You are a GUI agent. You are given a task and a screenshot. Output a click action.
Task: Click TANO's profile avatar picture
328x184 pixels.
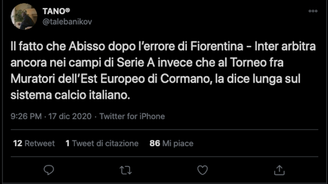pyautogui.click(x=24, y=17)
